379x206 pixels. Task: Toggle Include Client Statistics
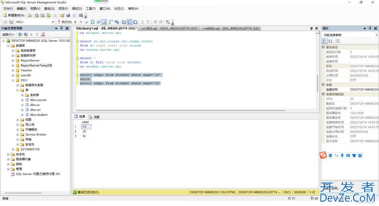(x=117, y=22)
